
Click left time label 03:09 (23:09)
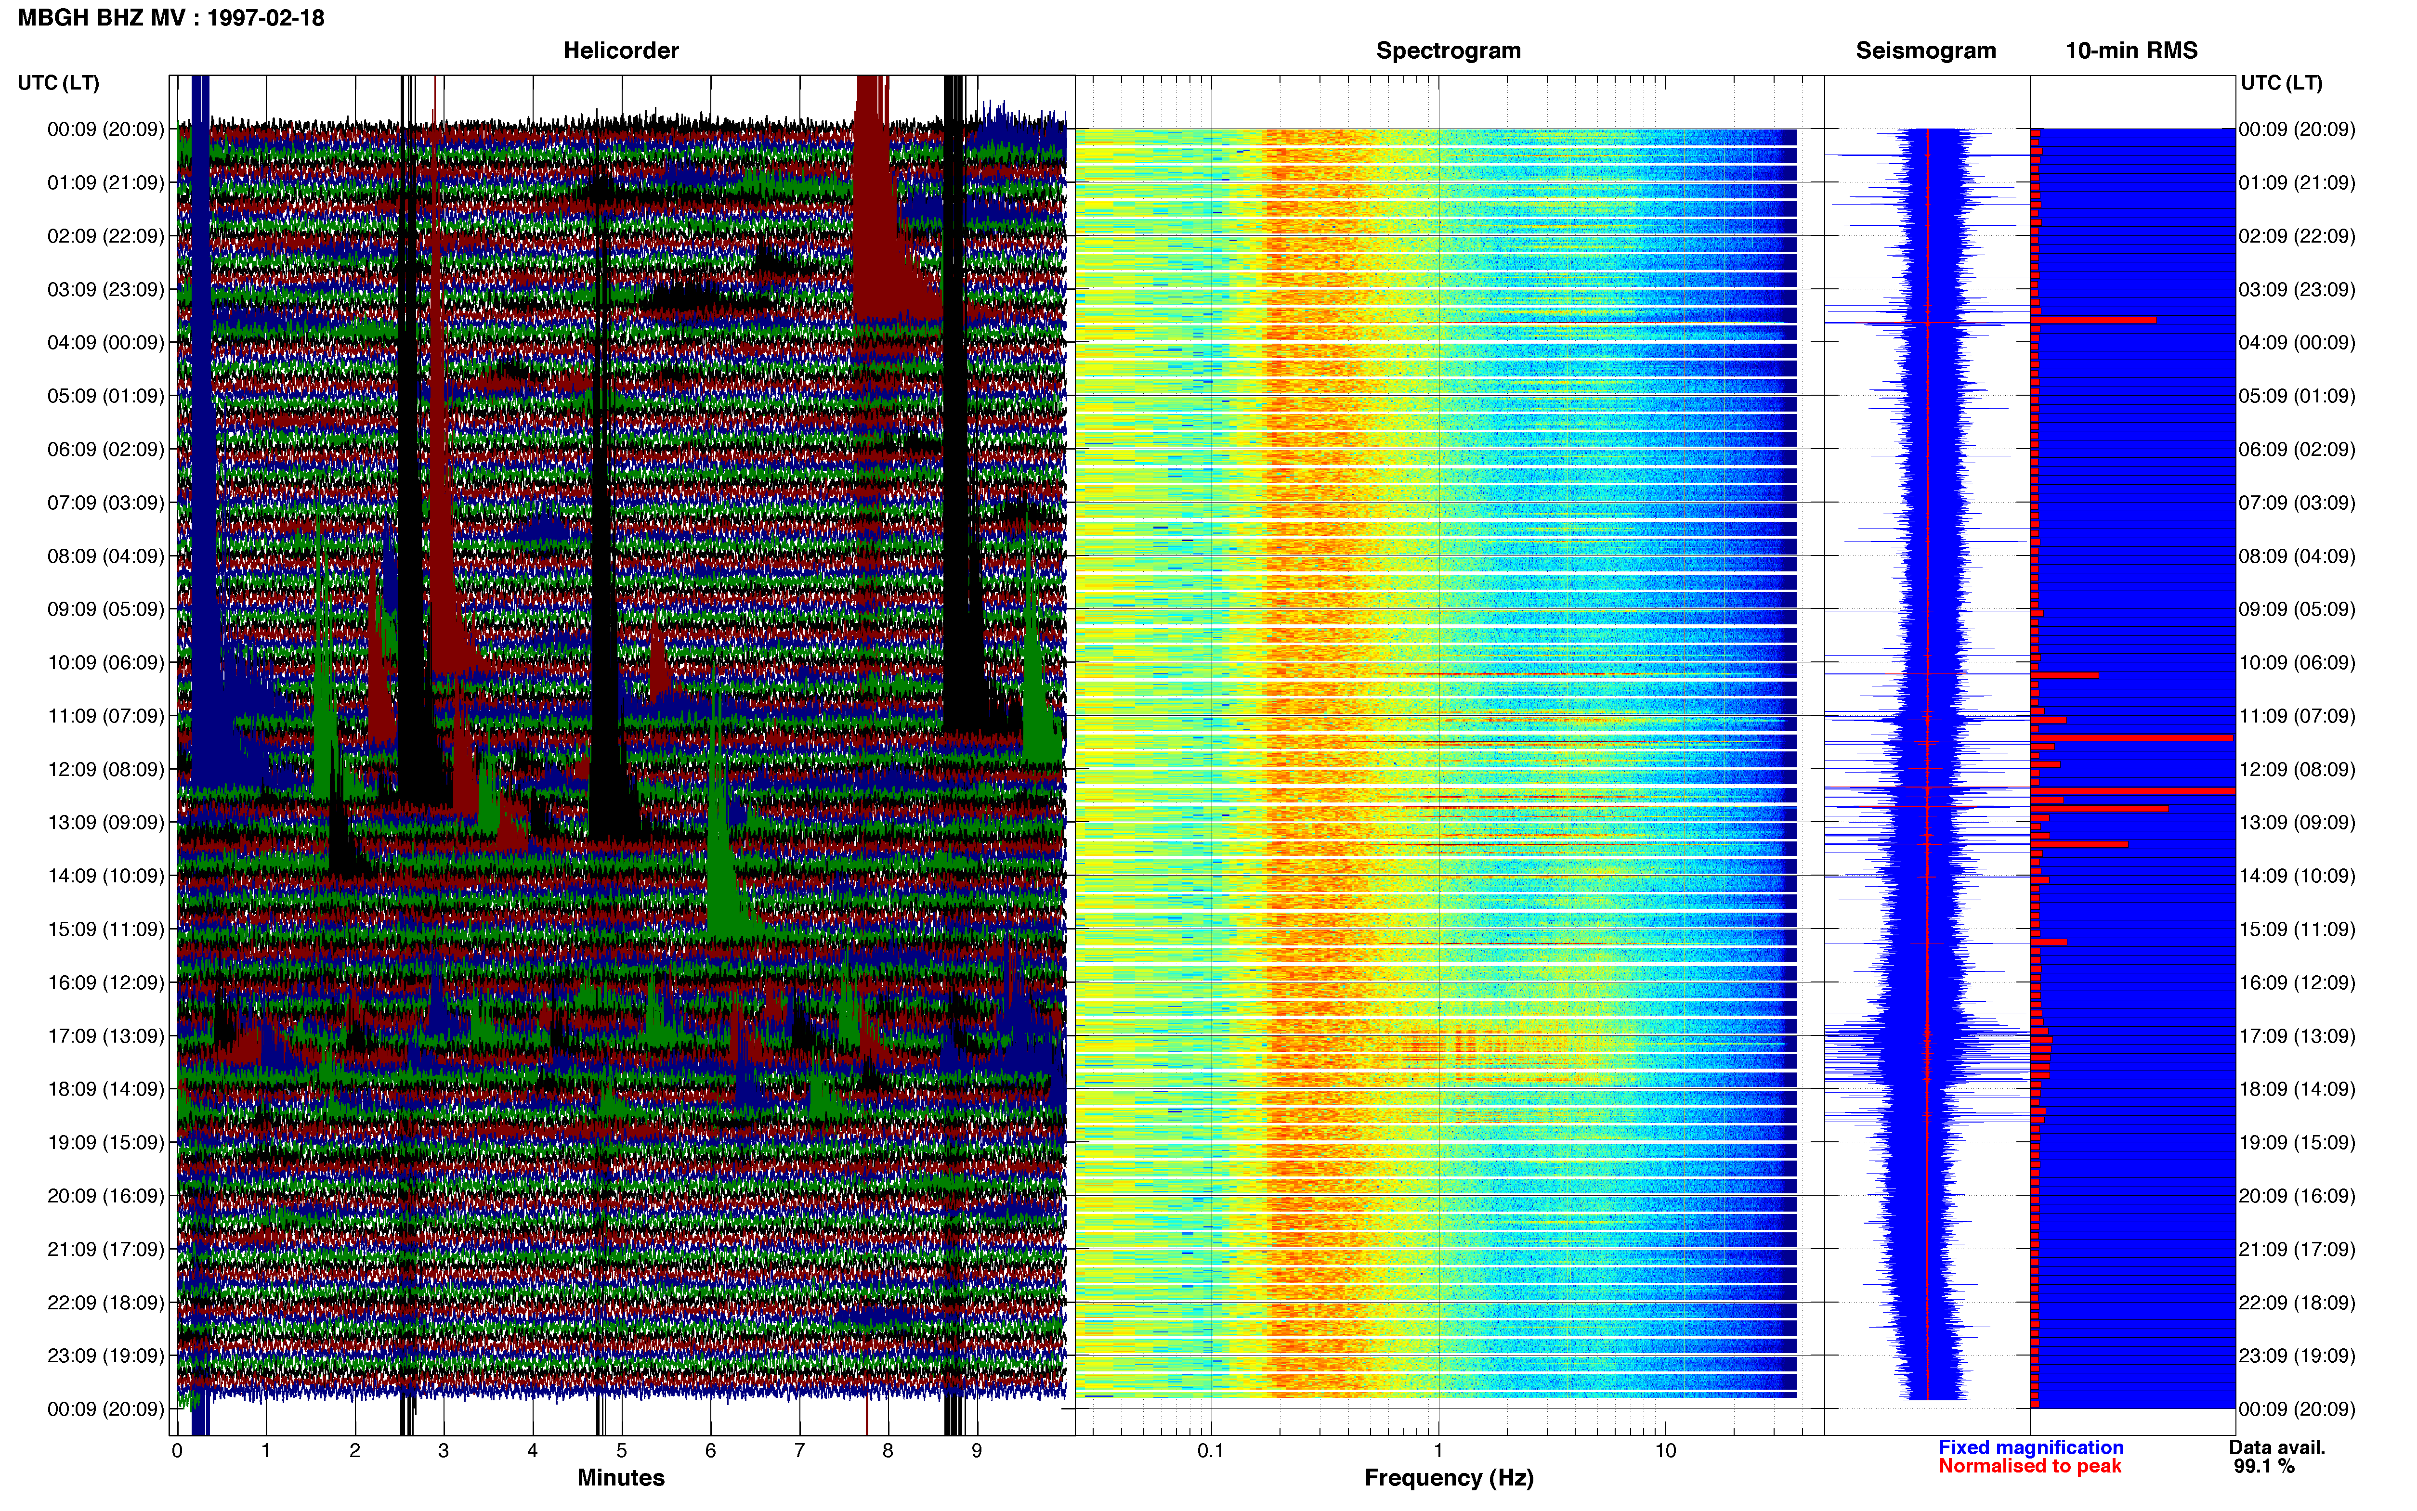pos(106,290)
